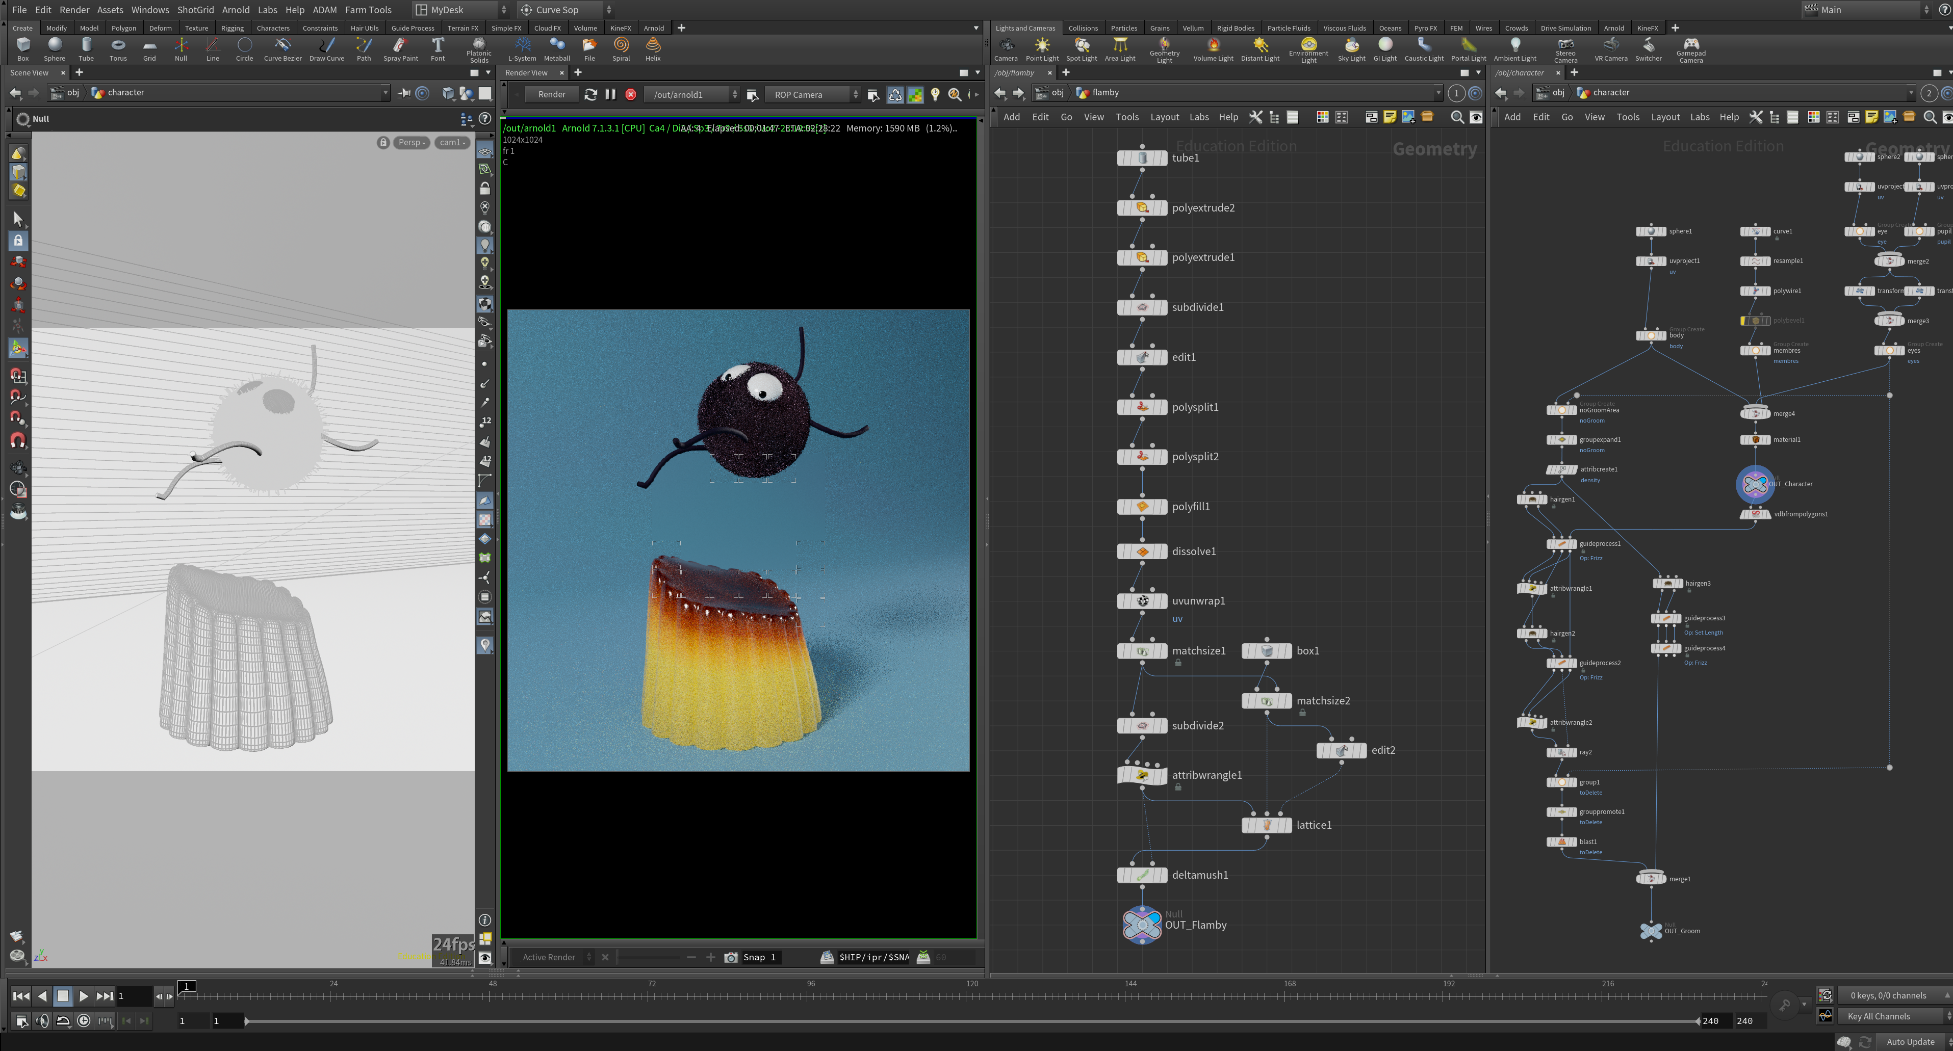Create a Box from the shelf

pyautogui.click(x=23, y=49)
